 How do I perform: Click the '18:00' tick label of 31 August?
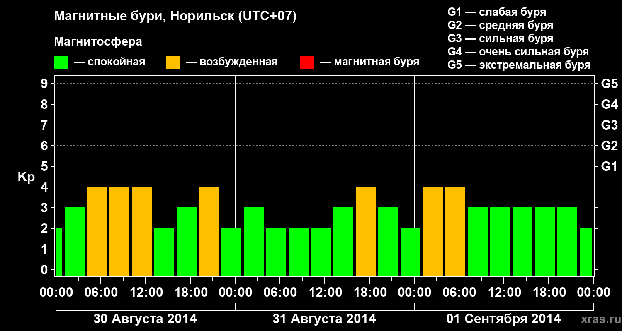[x=369, y=292]
